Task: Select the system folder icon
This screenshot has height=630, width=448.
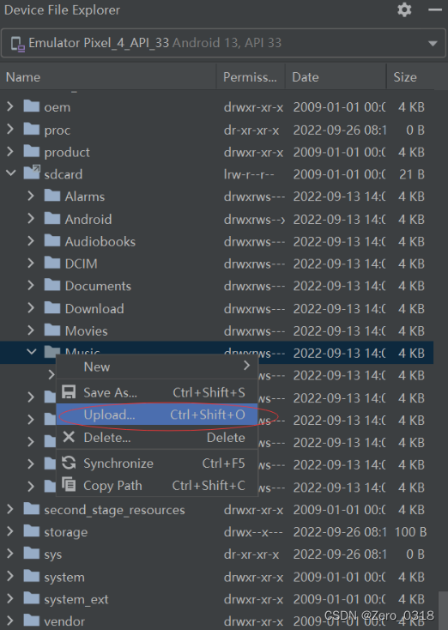Action: [x=32, y=576]
